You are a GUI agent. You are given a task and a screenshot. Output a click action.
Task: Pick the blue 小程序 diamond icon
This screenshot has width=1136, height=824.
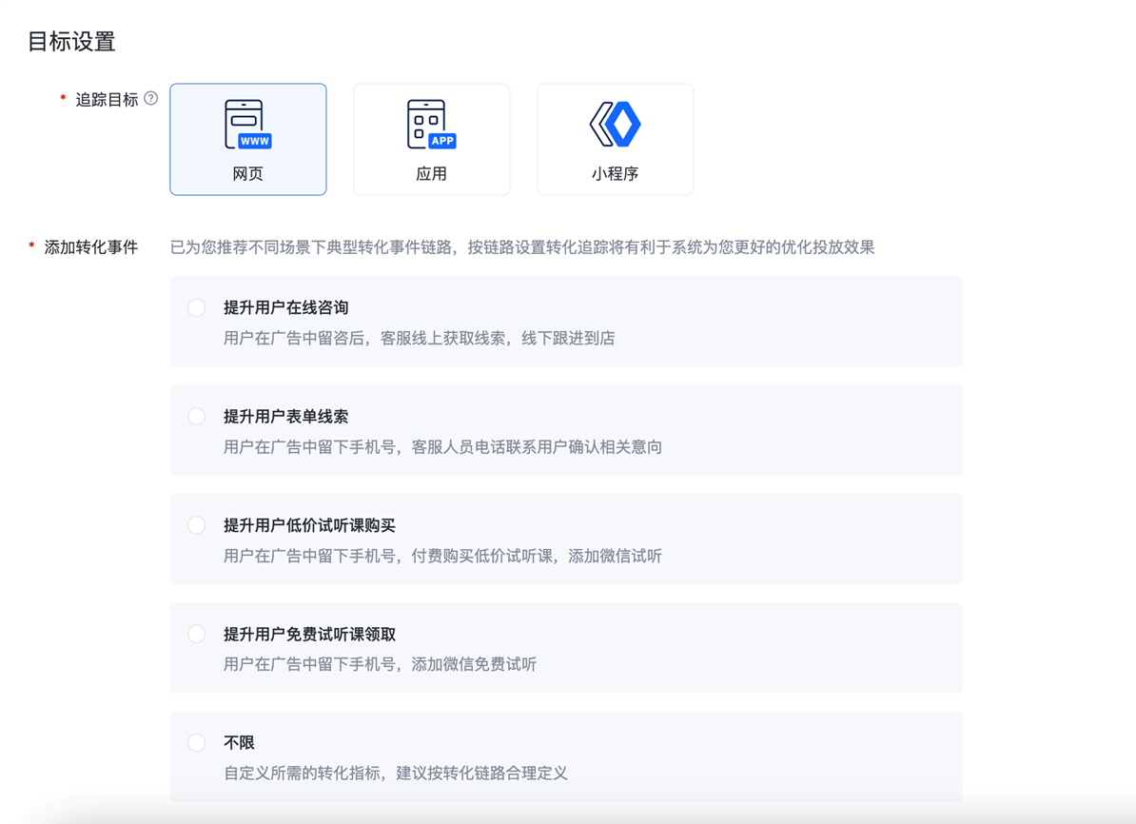pyautogui.click(x=615, y=125)
